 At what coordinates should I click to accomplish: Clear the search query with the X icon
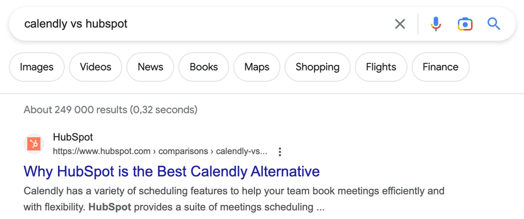point(400,24)
